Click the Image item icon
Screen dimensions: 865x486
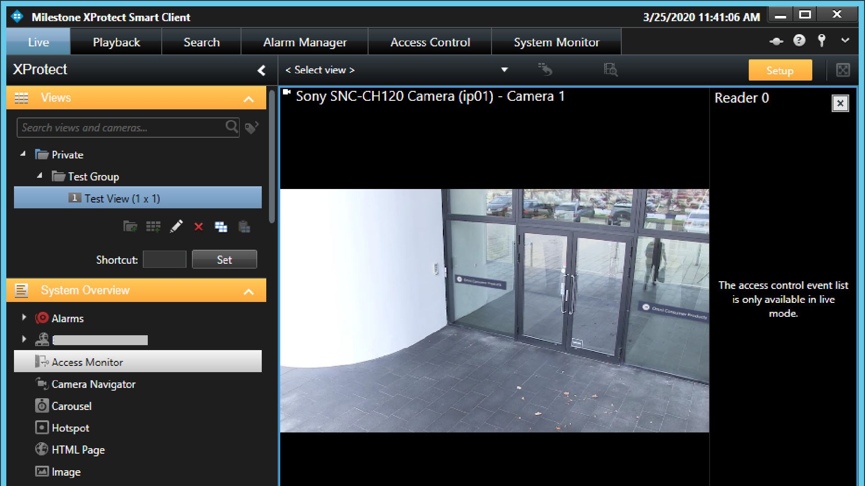tap(41, 471)
